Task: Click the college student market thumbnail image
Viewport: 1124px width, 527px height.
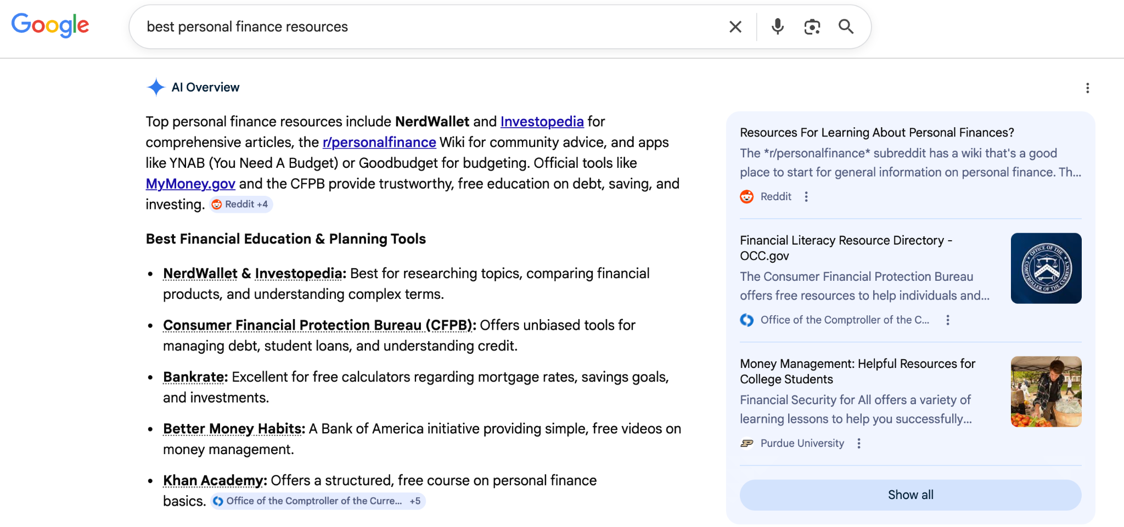Action: tap(1046, 392)
